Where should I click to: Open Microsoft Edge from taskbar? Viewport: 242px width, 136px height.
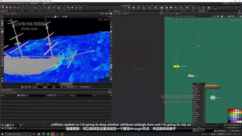pos(43,134)
